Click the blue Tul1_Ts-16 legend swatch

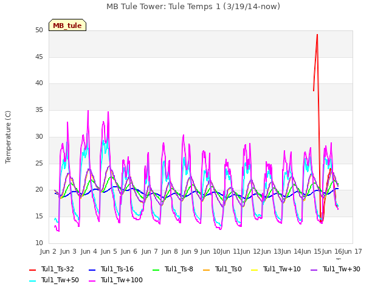click(x=92, y=269)
